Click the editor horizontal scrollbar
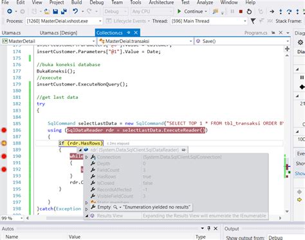The width and height of the screenshot is (305, 240). (x=154, y=218)
